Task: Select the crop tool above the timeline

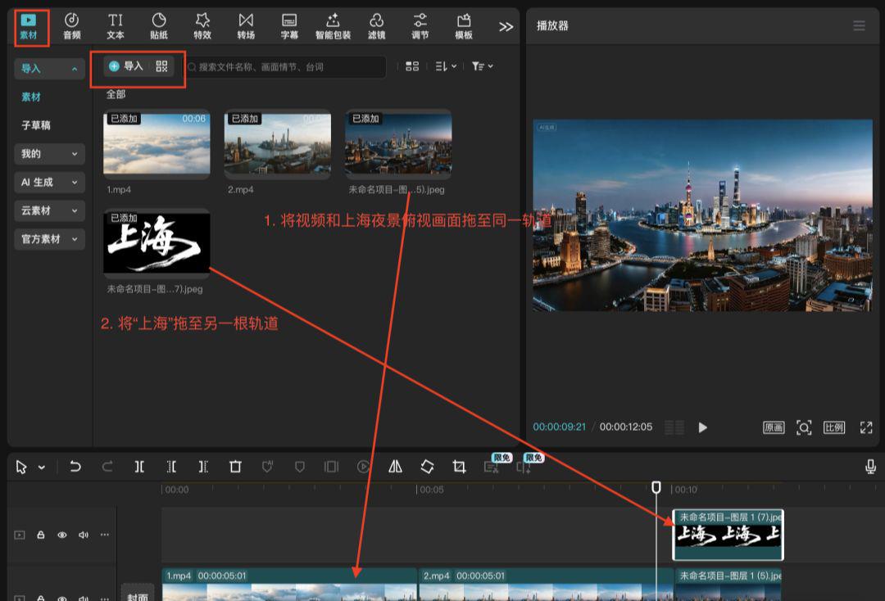Action: click(460, 466)
